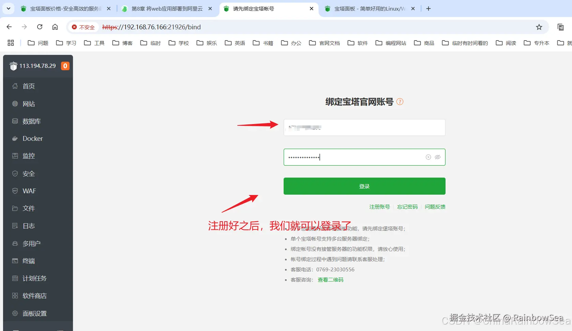Open the 监控 monitoring section

point(28,156)
